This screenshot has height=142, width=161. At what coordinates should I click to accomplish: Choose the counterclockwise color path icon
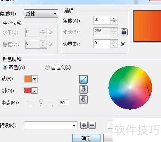coord(83,89)
